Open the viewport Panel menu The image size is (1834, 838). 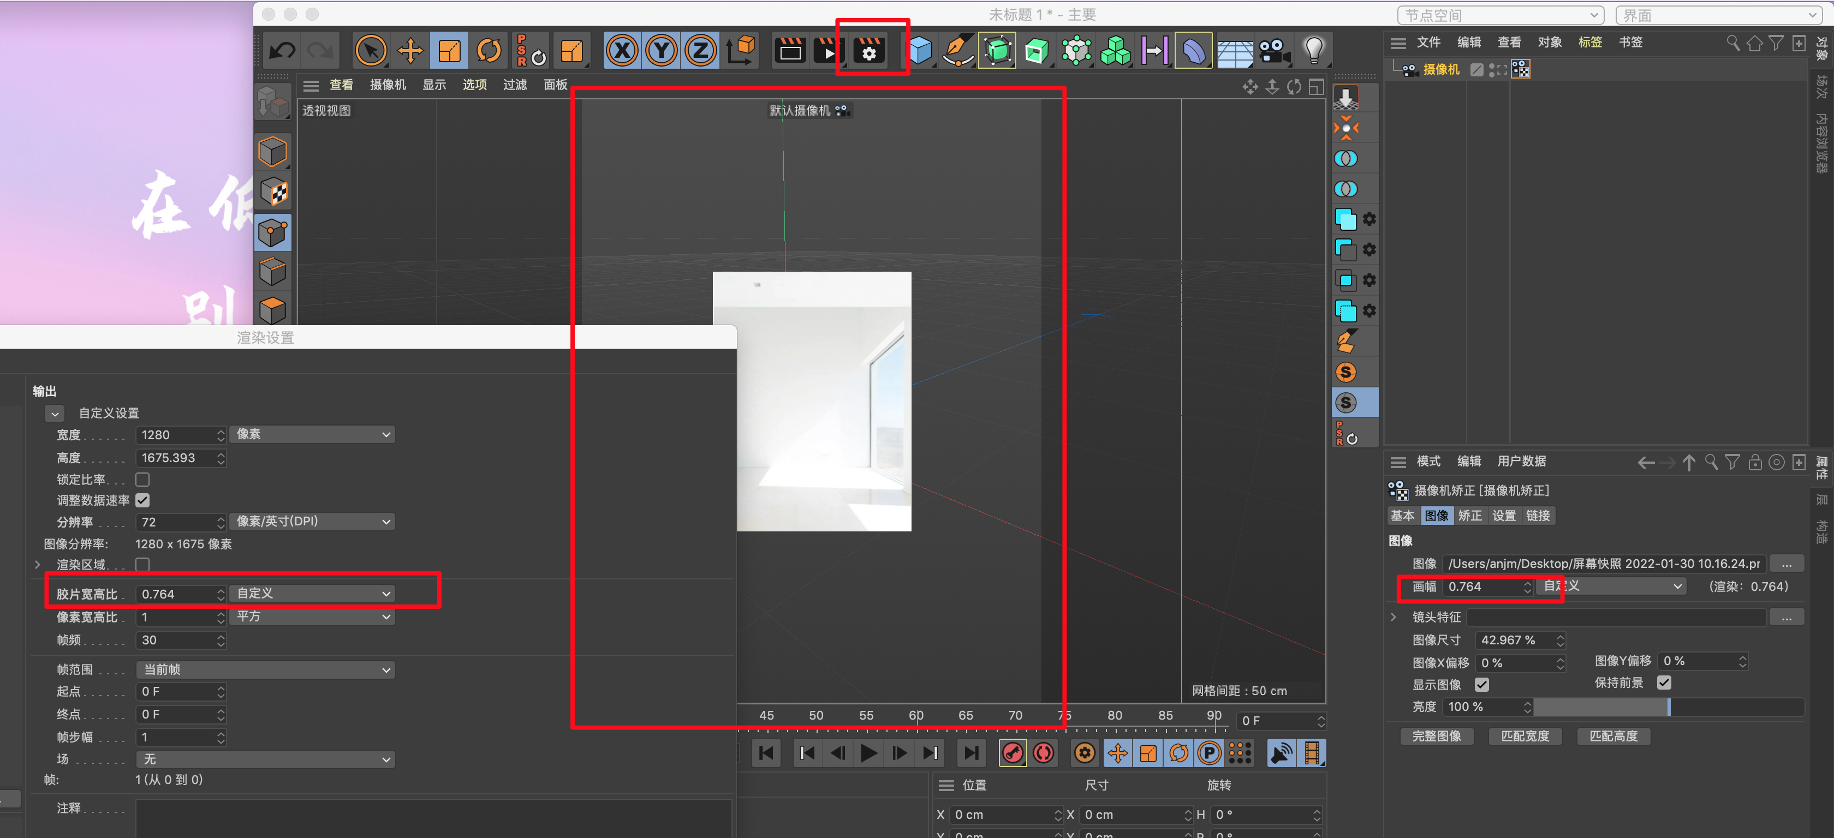click(x=555, y=85)
